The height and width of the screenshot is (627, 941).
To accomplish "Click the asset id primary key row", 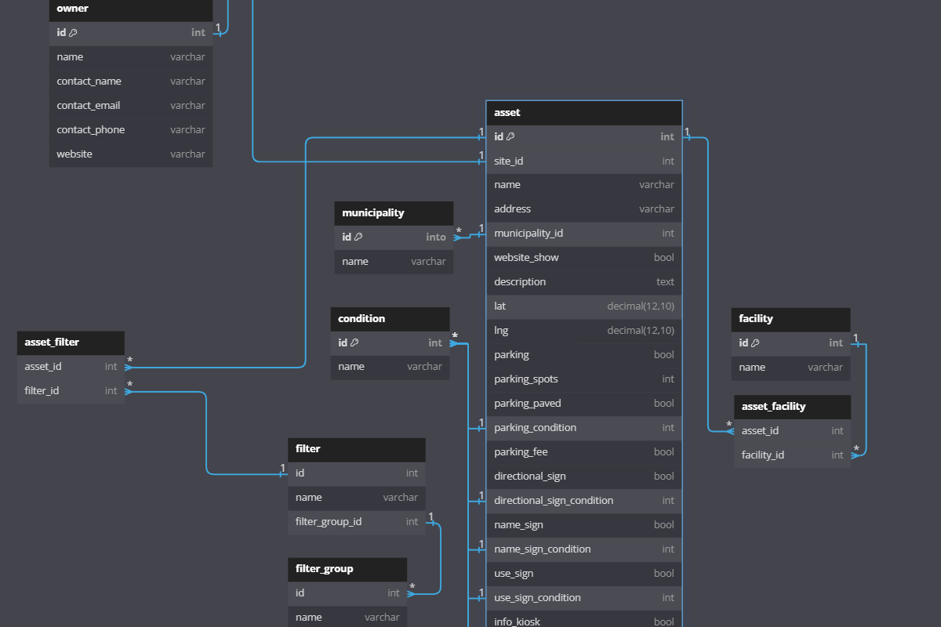I will (x=584, y=137).
